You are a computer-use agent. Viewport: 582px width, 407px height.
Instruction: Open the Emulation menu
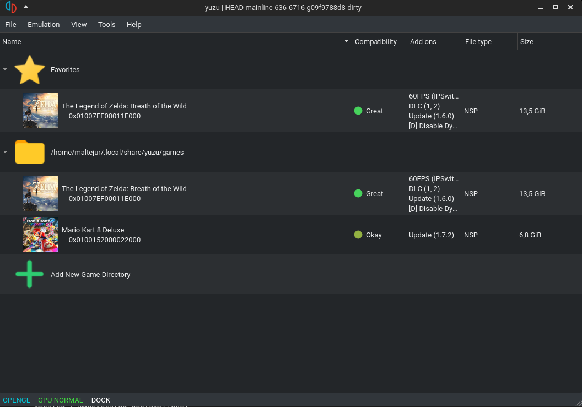point(44,24)
